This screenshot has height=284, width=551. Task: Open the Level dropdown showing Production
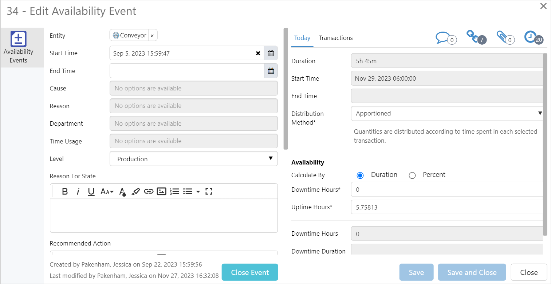[x=193, y=159]
